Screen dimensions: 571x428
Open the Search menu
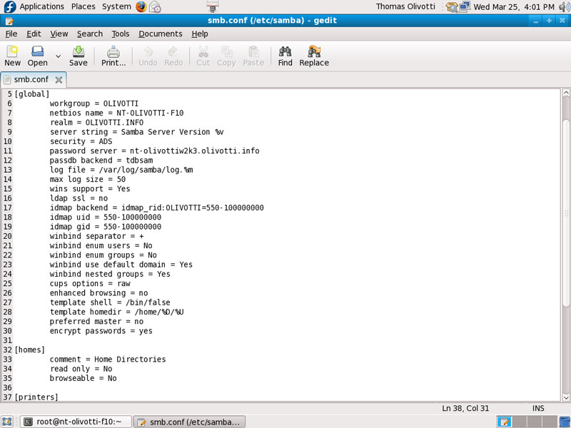[90, 34]
